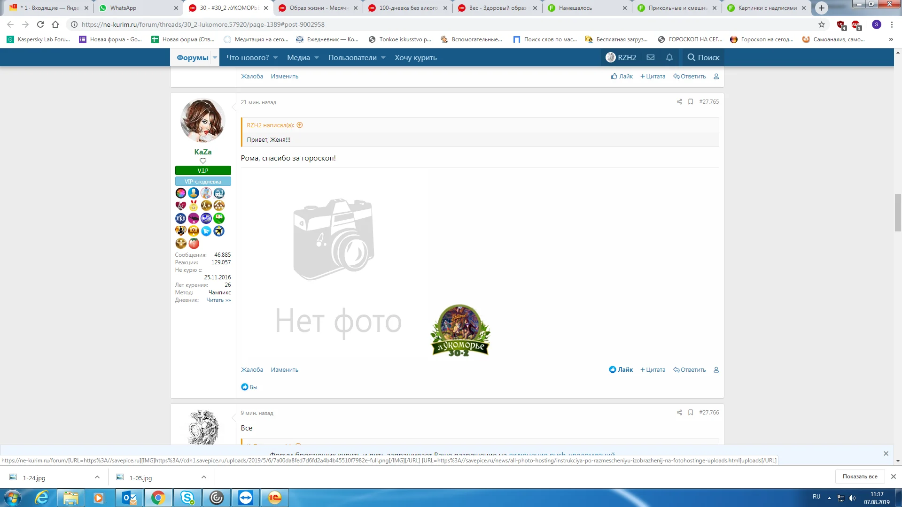This screenshot has width=902, height=507.
Task: Click the Показать все downloads button
Action: [x=860, y=476]
